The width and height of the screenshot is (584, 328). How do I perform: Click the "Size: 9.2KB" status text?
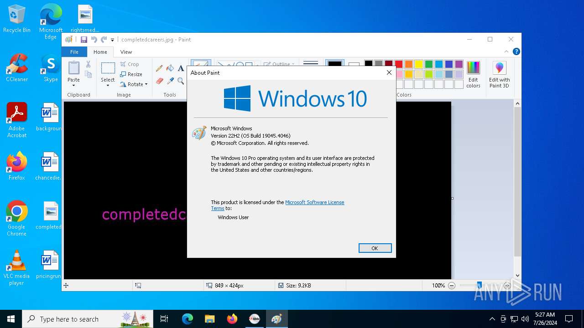point(299,286)
